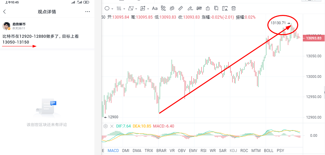Click the phone status bar battery indicator
The image size is (325, 155).
pos(86,2)
